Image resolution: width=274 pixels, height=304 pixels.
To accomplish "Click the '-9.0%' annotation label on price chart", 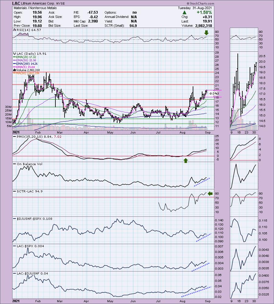I will click(x=214, y=94).
